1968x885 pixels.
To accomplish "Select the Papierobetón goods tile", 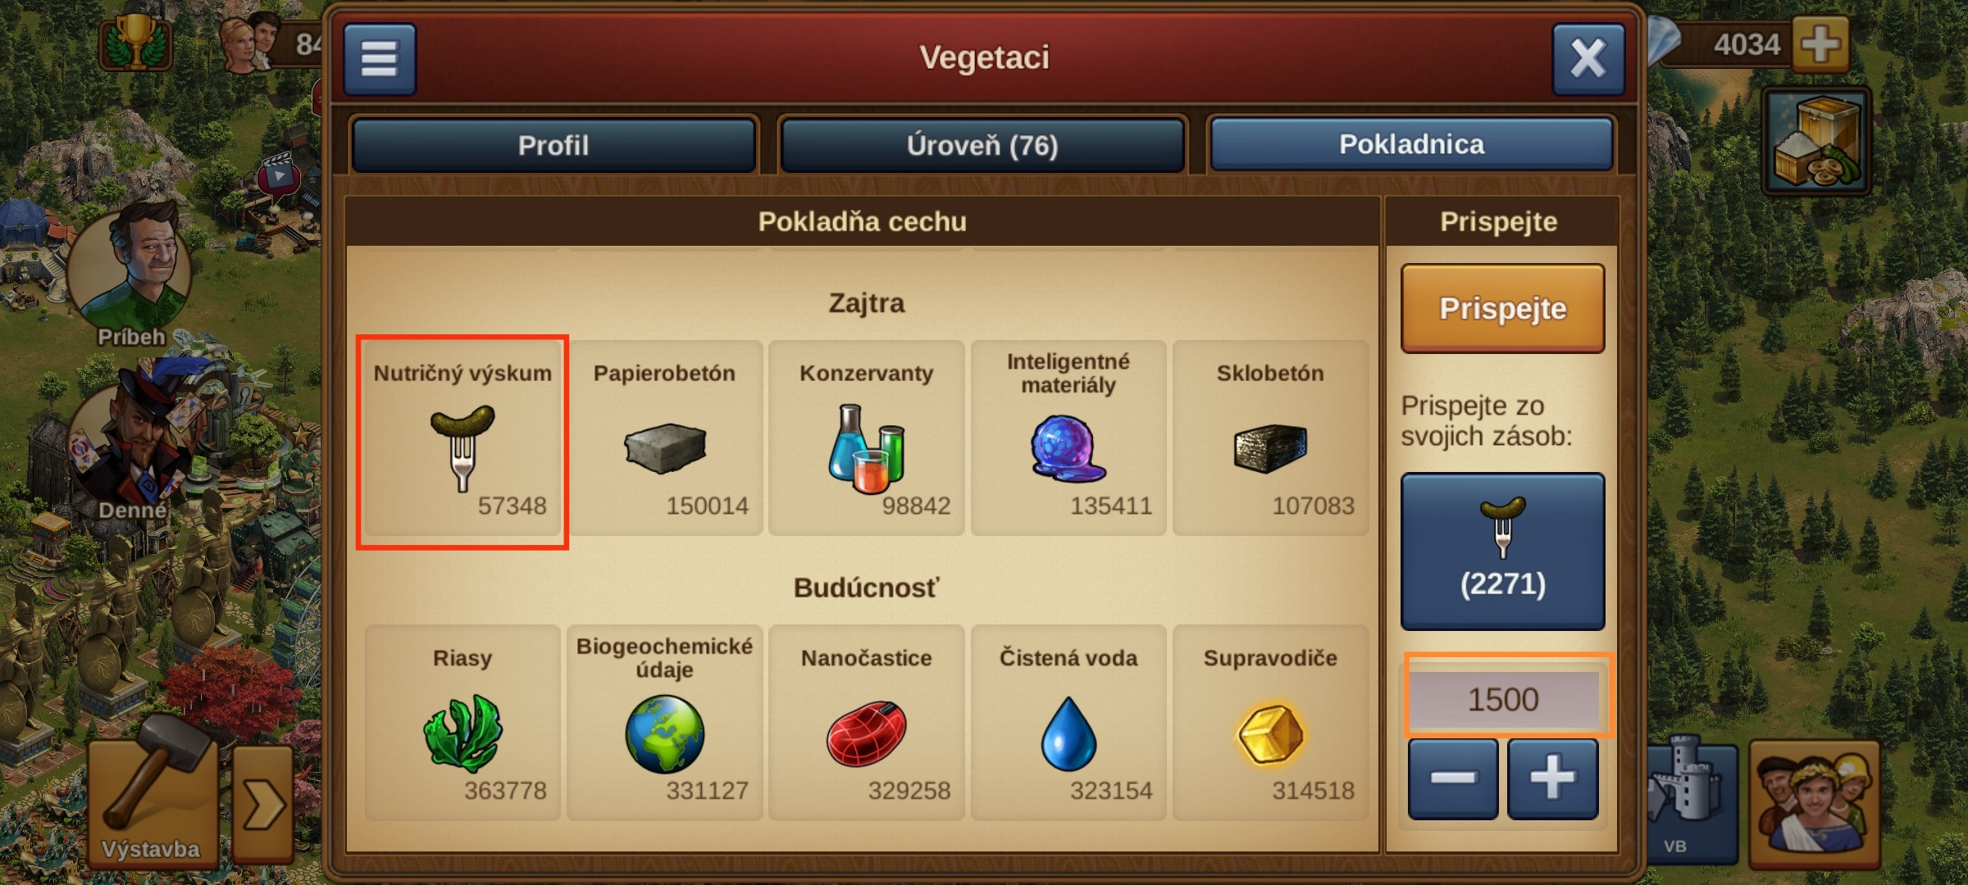I will pos(665,438).
